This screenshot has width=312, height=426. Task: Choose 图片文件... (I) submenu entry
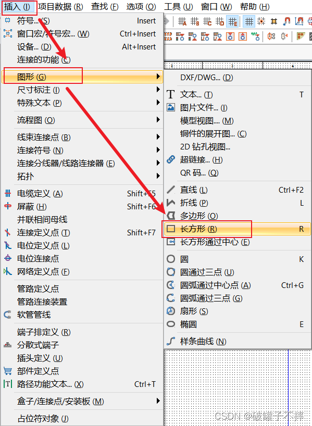pyautogui.click(x=238, y=108)
